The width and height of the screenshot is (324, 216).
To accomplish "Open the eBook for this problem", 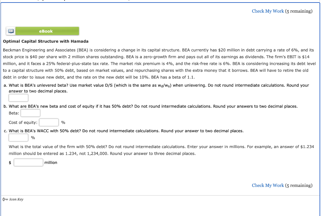I will (x=46, y=31).
